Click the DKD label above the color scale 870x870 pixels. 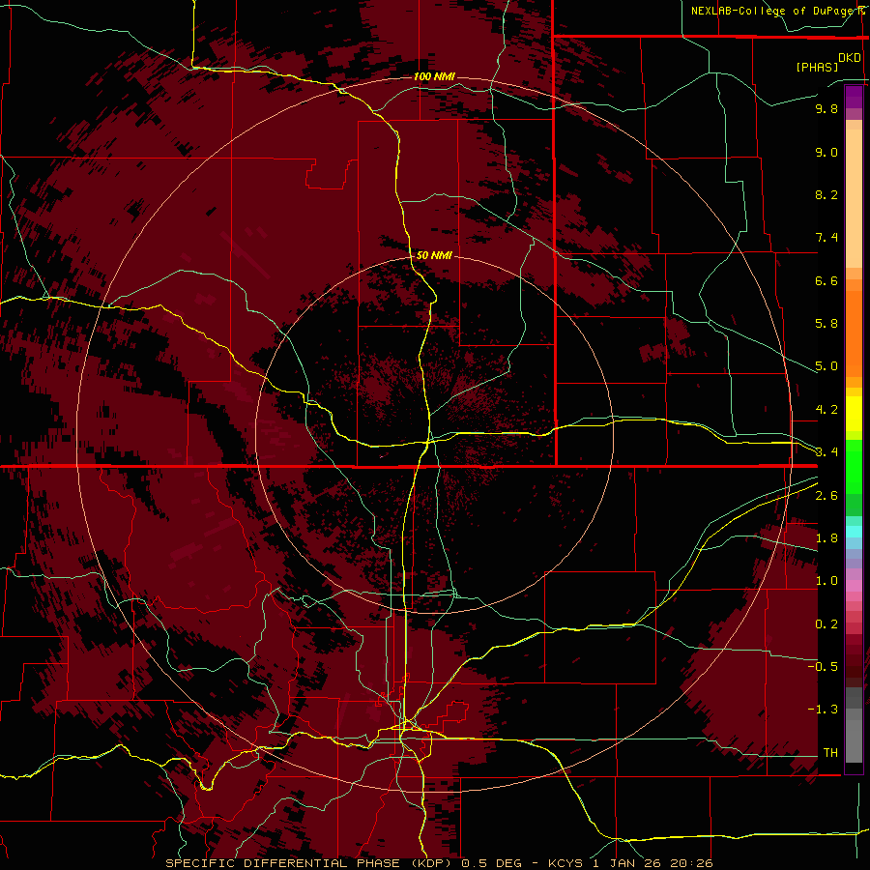click(x=850, y=58)
